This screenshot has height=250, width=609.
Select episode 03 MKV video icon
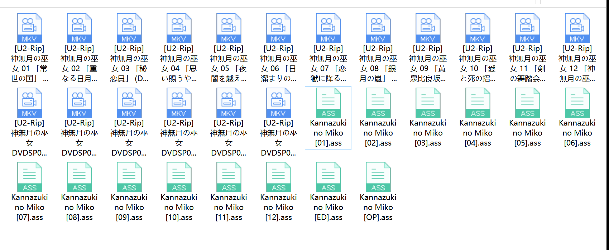129,29
